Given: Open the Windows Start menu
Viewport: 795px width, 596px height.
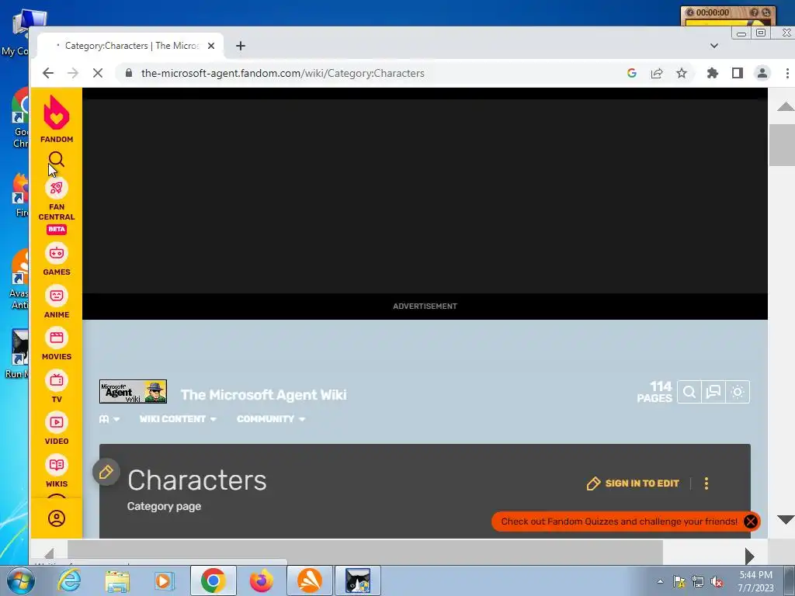Looking at the screenshot, I should (20, 580).
